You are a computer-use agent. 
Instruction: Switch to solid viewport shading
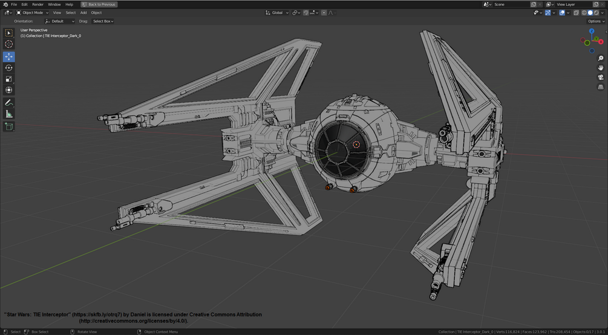click(x=590, y=13)
